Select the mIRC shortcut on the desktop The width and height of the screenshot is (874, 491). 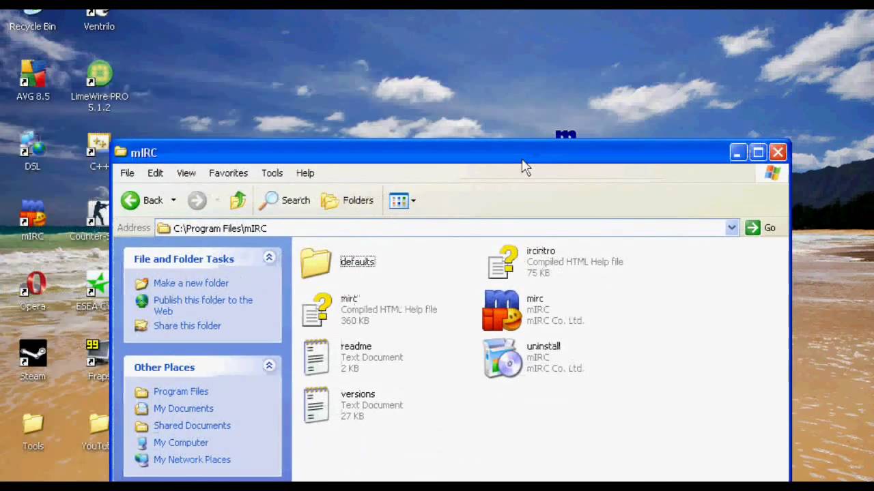[32, 220]
